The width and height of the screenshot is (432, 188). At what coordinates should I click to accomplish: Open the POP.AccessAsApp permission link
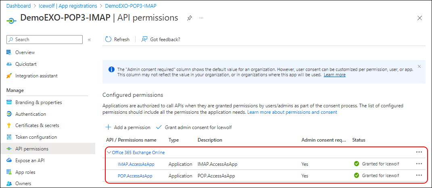pyautogui.click(x=135, y=175)
